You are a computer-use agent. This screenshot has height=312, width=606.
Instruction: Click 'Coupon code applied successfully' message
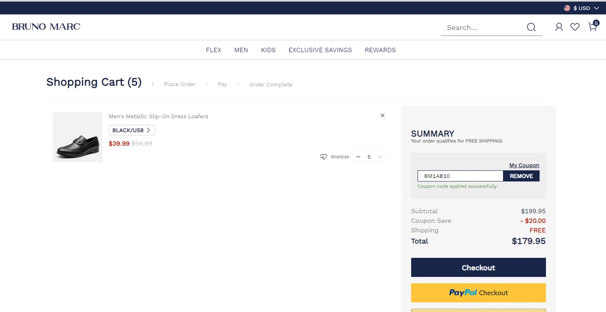[457, 186]
